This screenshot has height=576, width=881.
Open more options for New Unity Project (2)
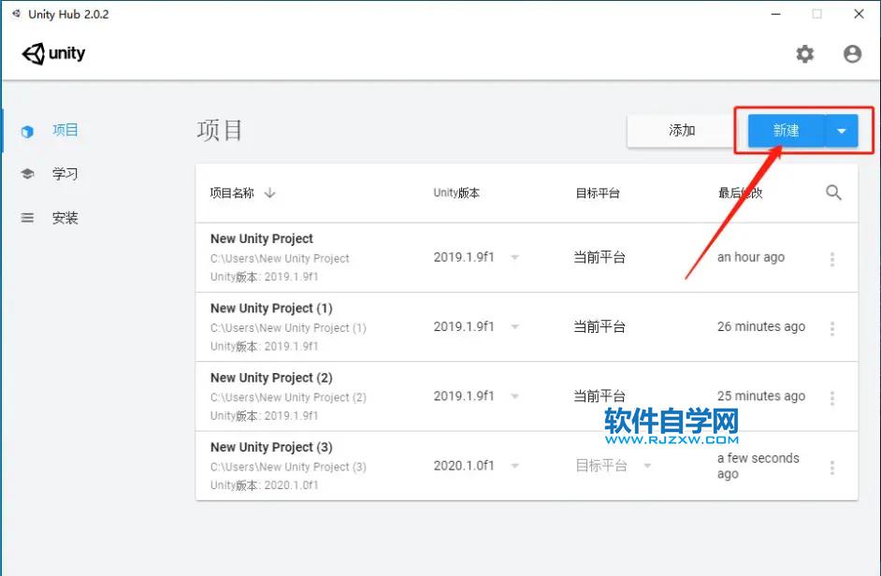click(831, 398)
